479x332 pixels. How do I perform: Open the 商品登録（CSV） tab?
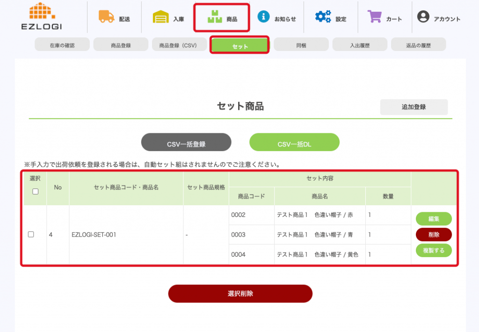178,45
